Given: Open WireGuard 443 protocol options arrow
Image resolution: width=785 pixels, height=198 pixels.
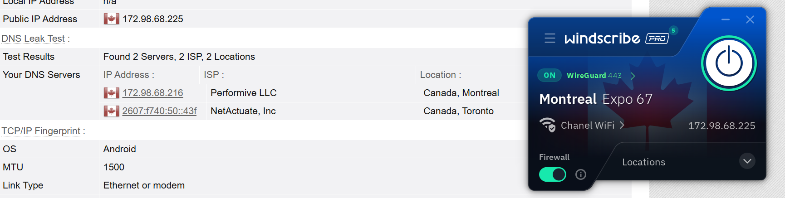Looking at the screenshot, I should (633, 76).
